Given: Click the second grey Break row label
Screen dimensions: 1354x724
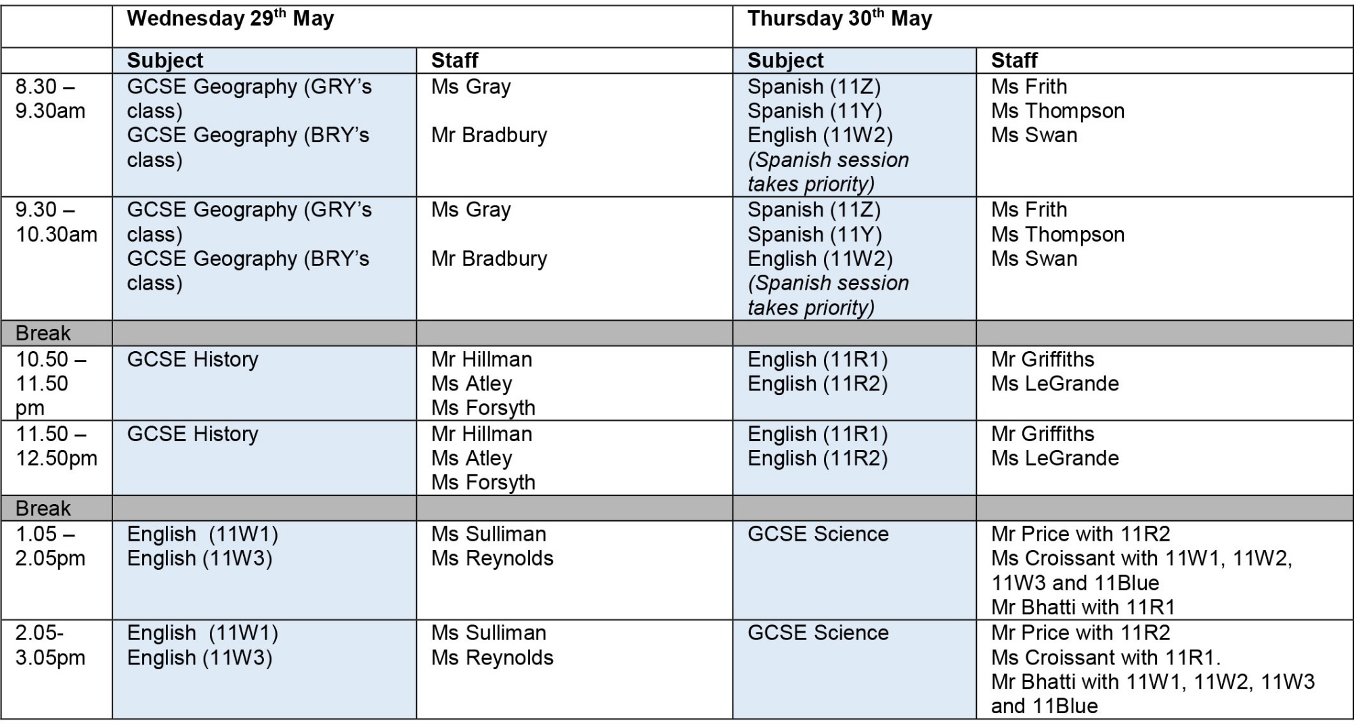Looking at the screenshot, I should 43,508.
